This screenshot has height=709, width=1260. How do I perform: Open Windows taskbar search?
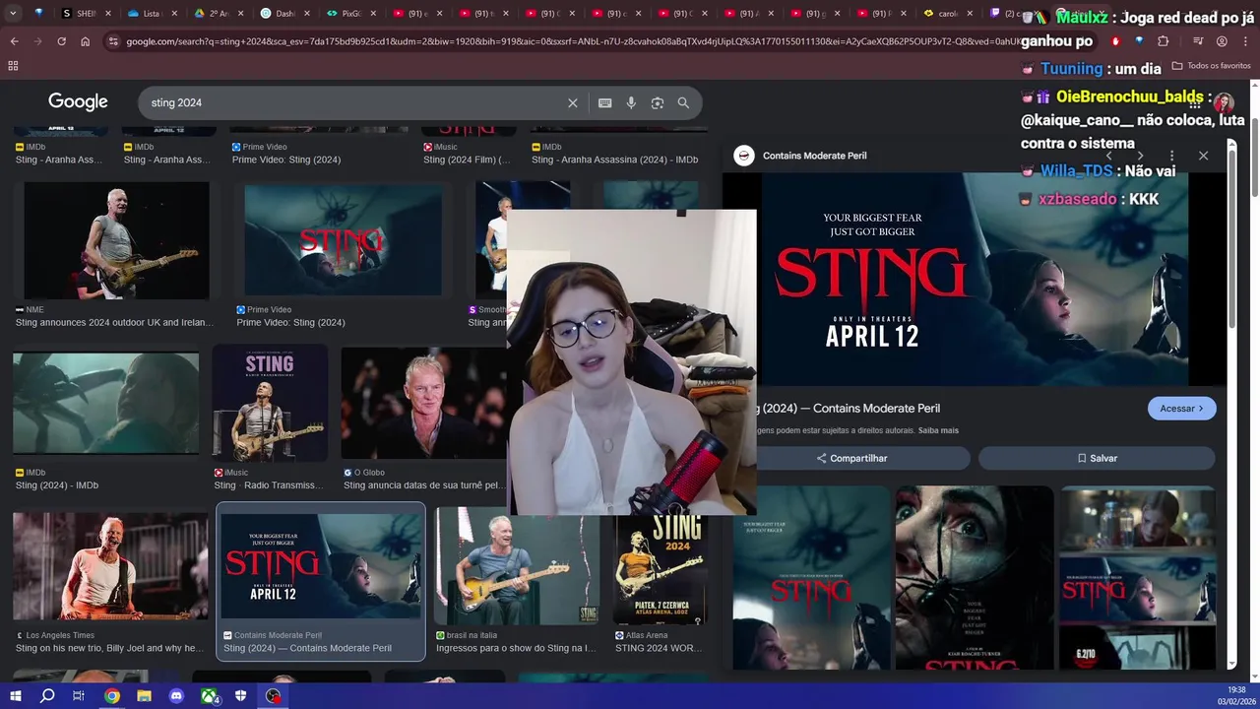pos(47,696)
